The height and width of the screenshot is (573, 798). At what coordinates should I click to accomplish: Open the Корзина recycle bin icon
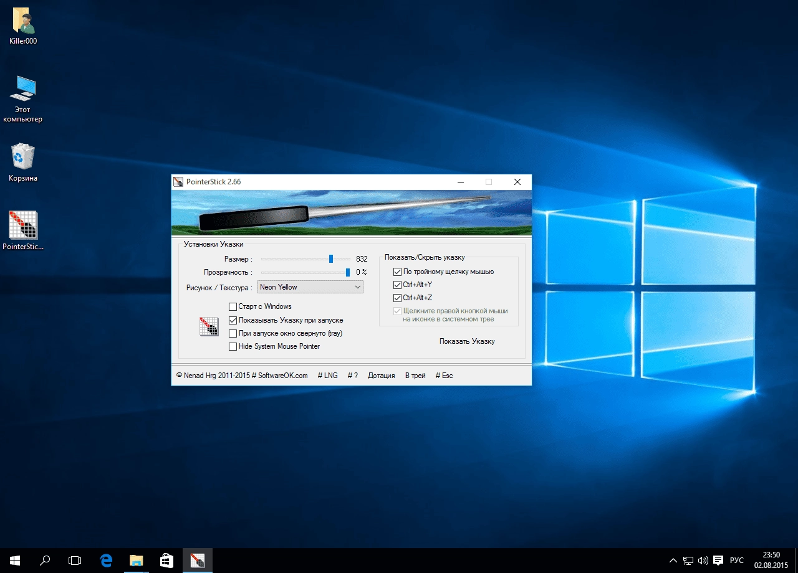[x=23, y=163]
